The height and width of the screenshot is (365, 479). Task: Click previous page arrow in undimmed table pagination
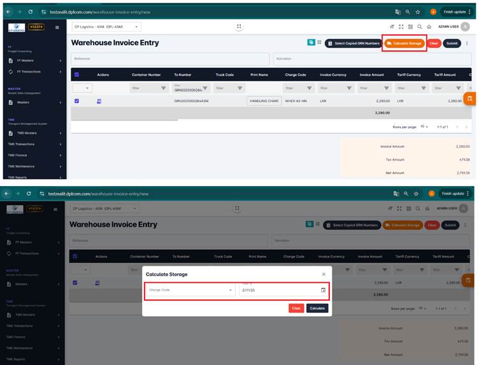[457, 127]
